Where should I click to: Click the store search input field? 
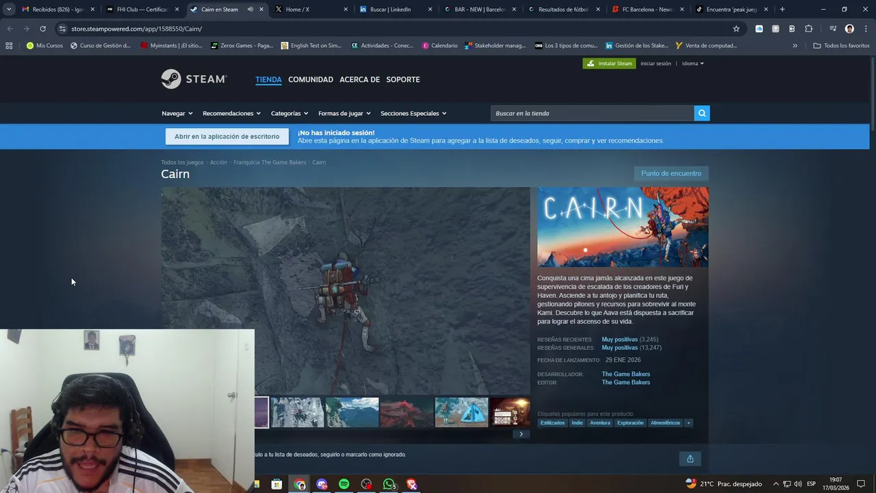tap(592, 113)
